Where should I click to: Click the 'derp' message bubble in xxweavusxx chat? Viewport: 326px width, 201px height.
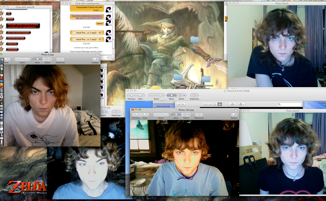[x=100, y=24]
